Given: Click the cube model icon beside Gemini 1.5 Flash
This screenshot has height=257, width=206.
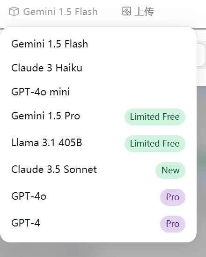Looking at the screenshot, I should (14, 11).
